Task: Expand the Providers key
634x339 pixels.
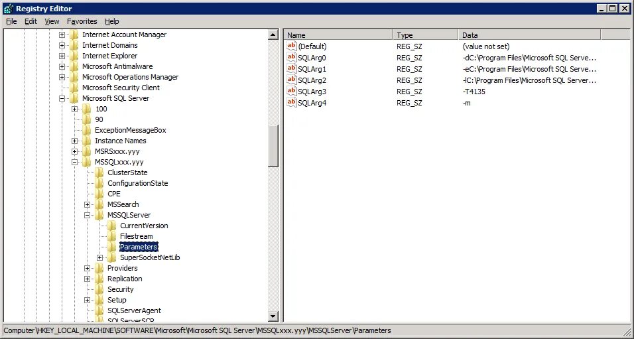Action: coord(87,268)
